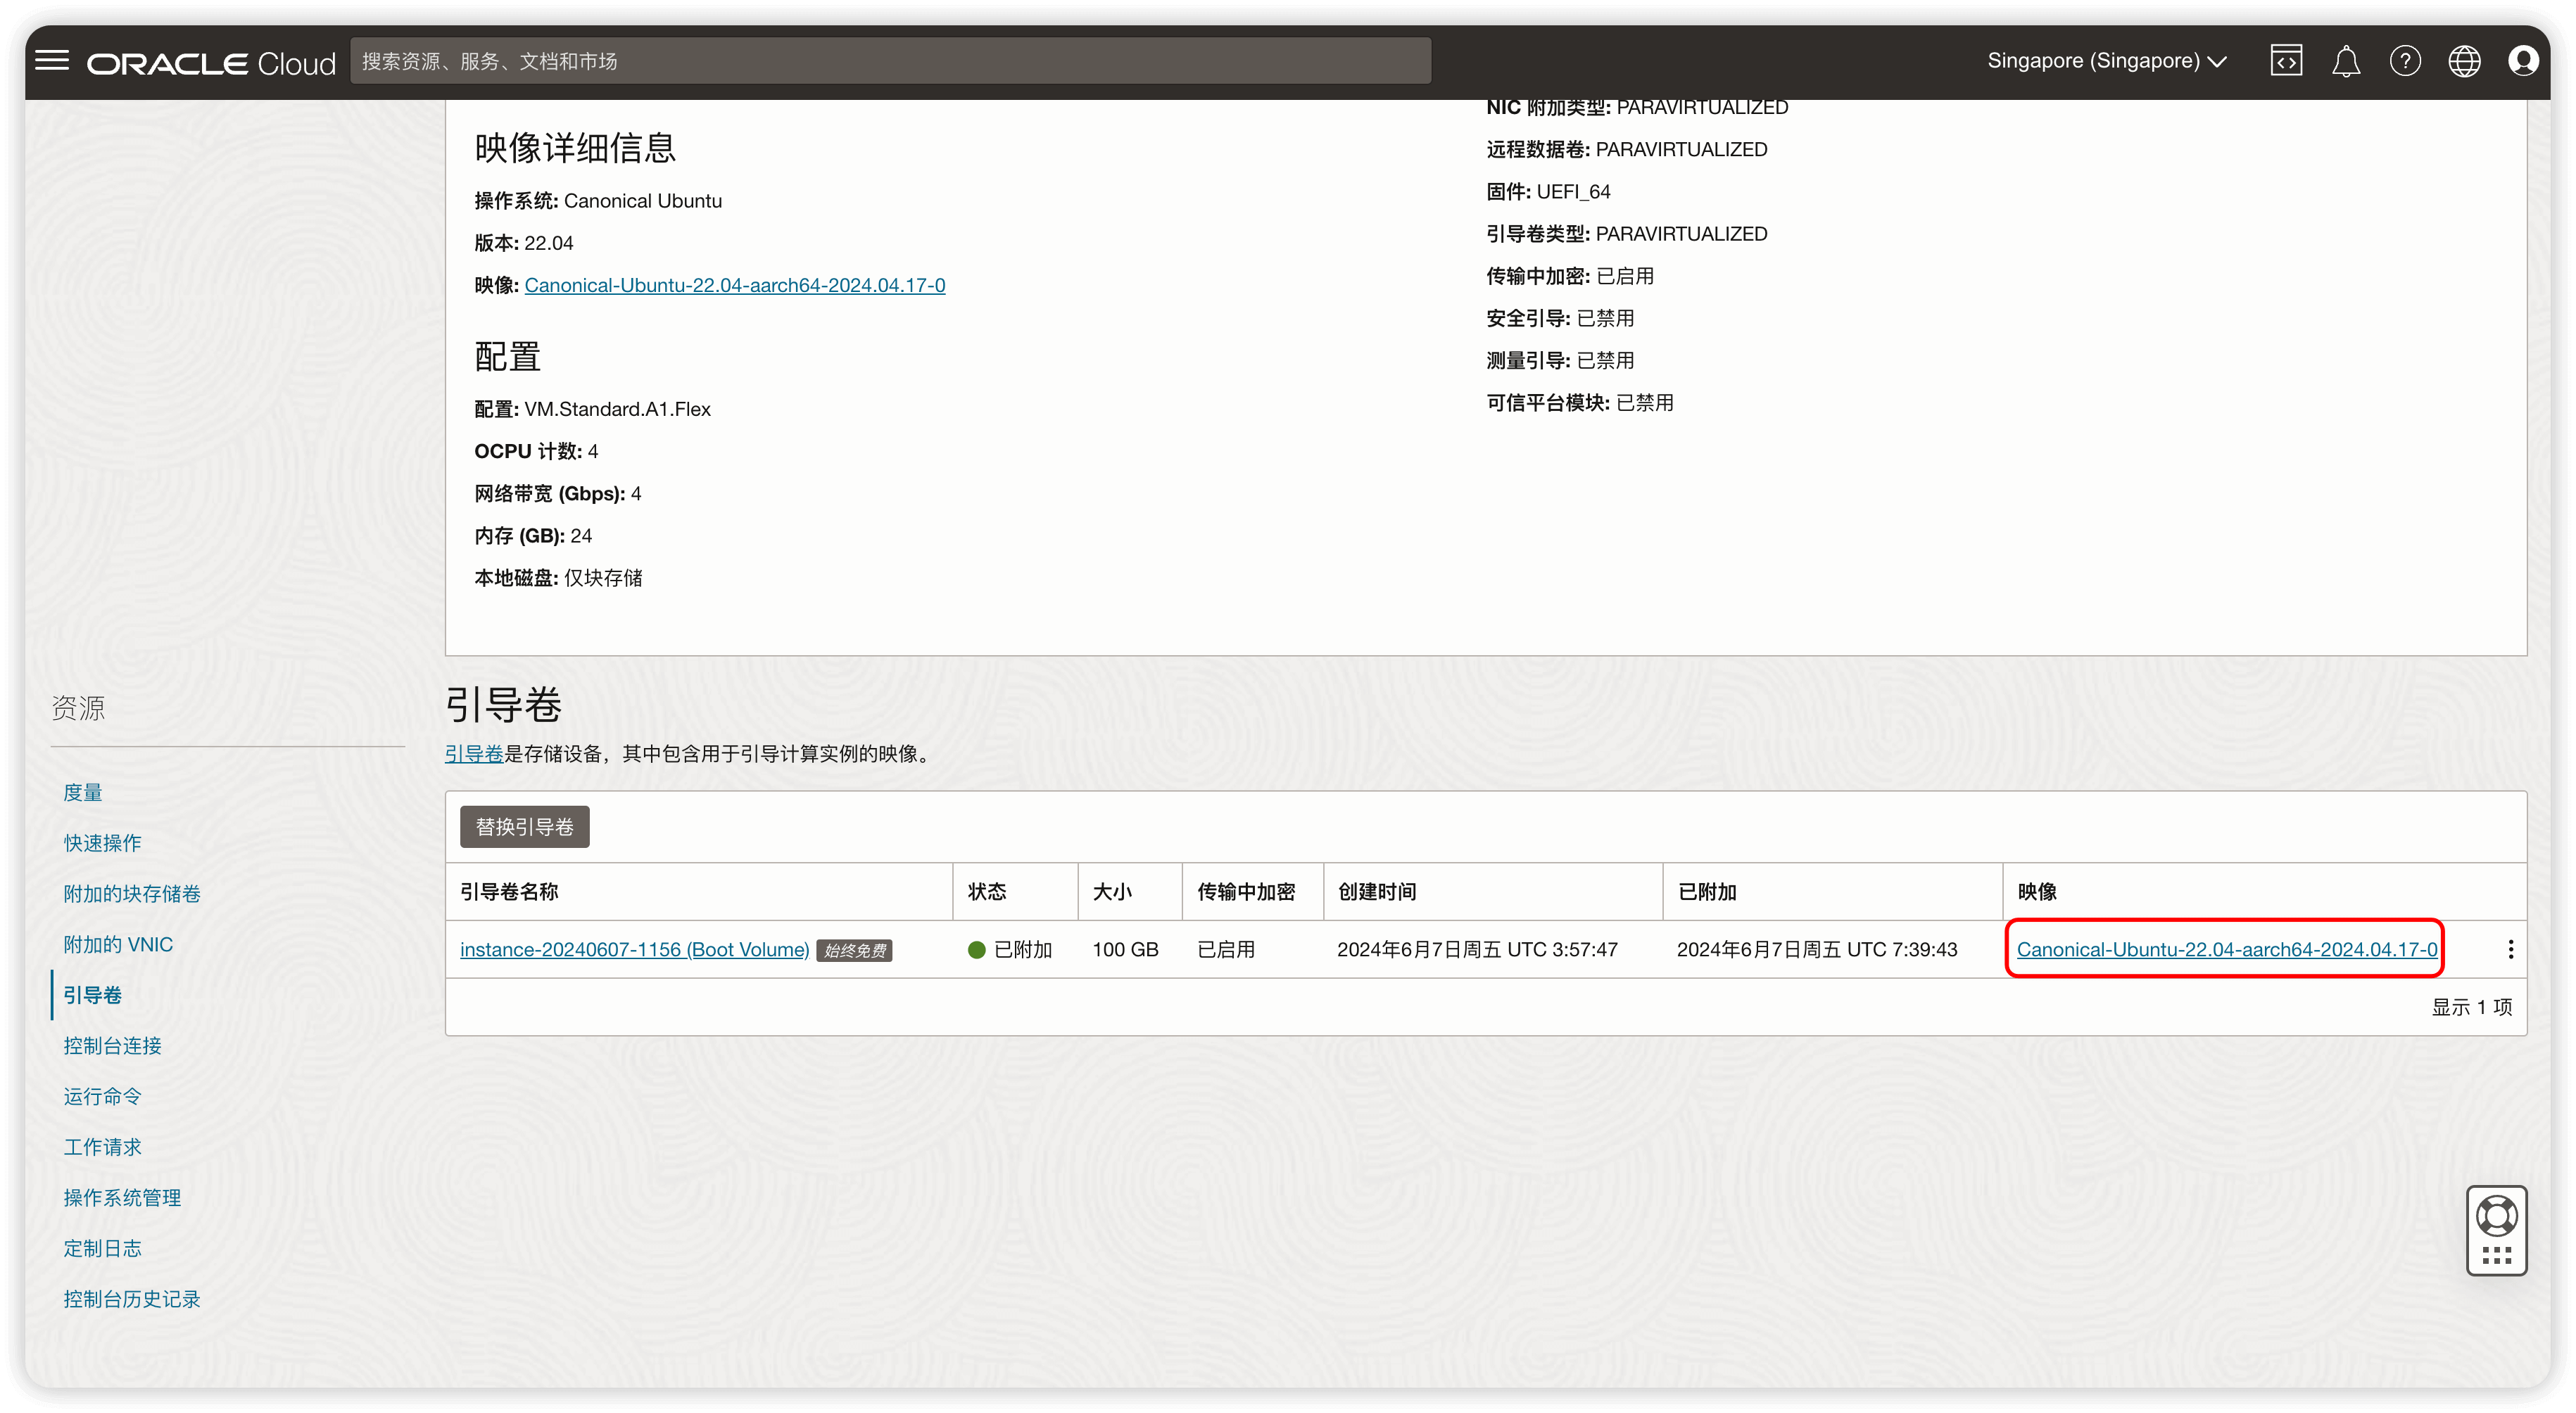This screenshot has height=1413, width=2576.
Task: Click the OCPU 计数: 4 text
Action: (x=536, y=451)
